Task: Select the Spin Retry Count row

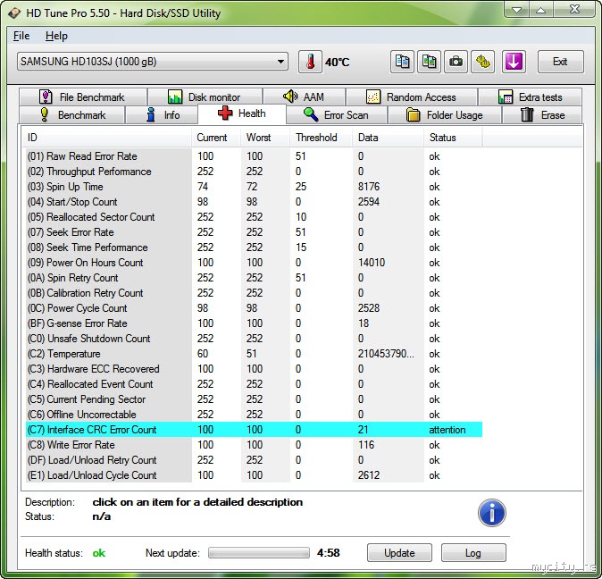Action: pos(255,278)
